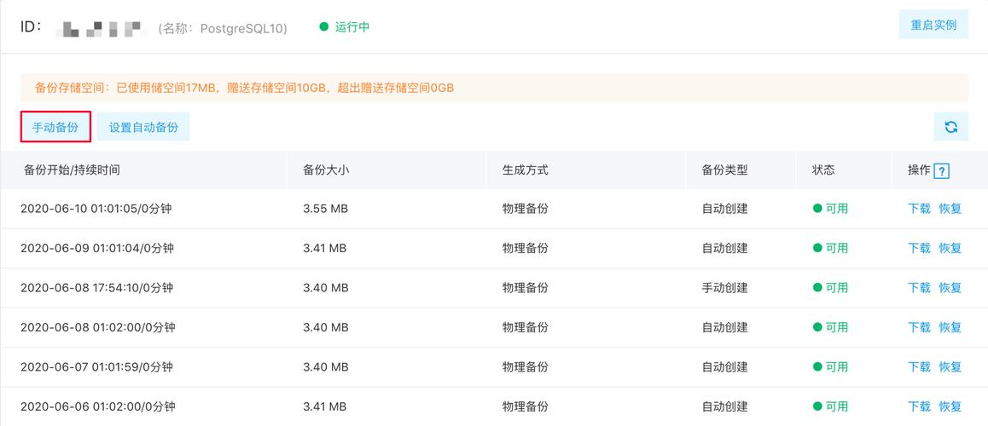Download the 2020-06-09 01:01:04 backup
The image size is (988, 426).
[919, 248]
